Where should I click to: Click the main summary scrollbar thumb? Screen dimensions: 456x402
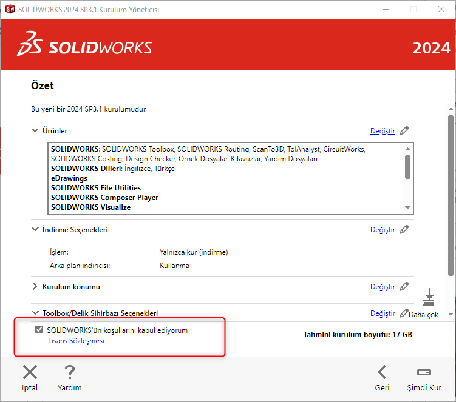pyautogui.click(x=451, y=195)
